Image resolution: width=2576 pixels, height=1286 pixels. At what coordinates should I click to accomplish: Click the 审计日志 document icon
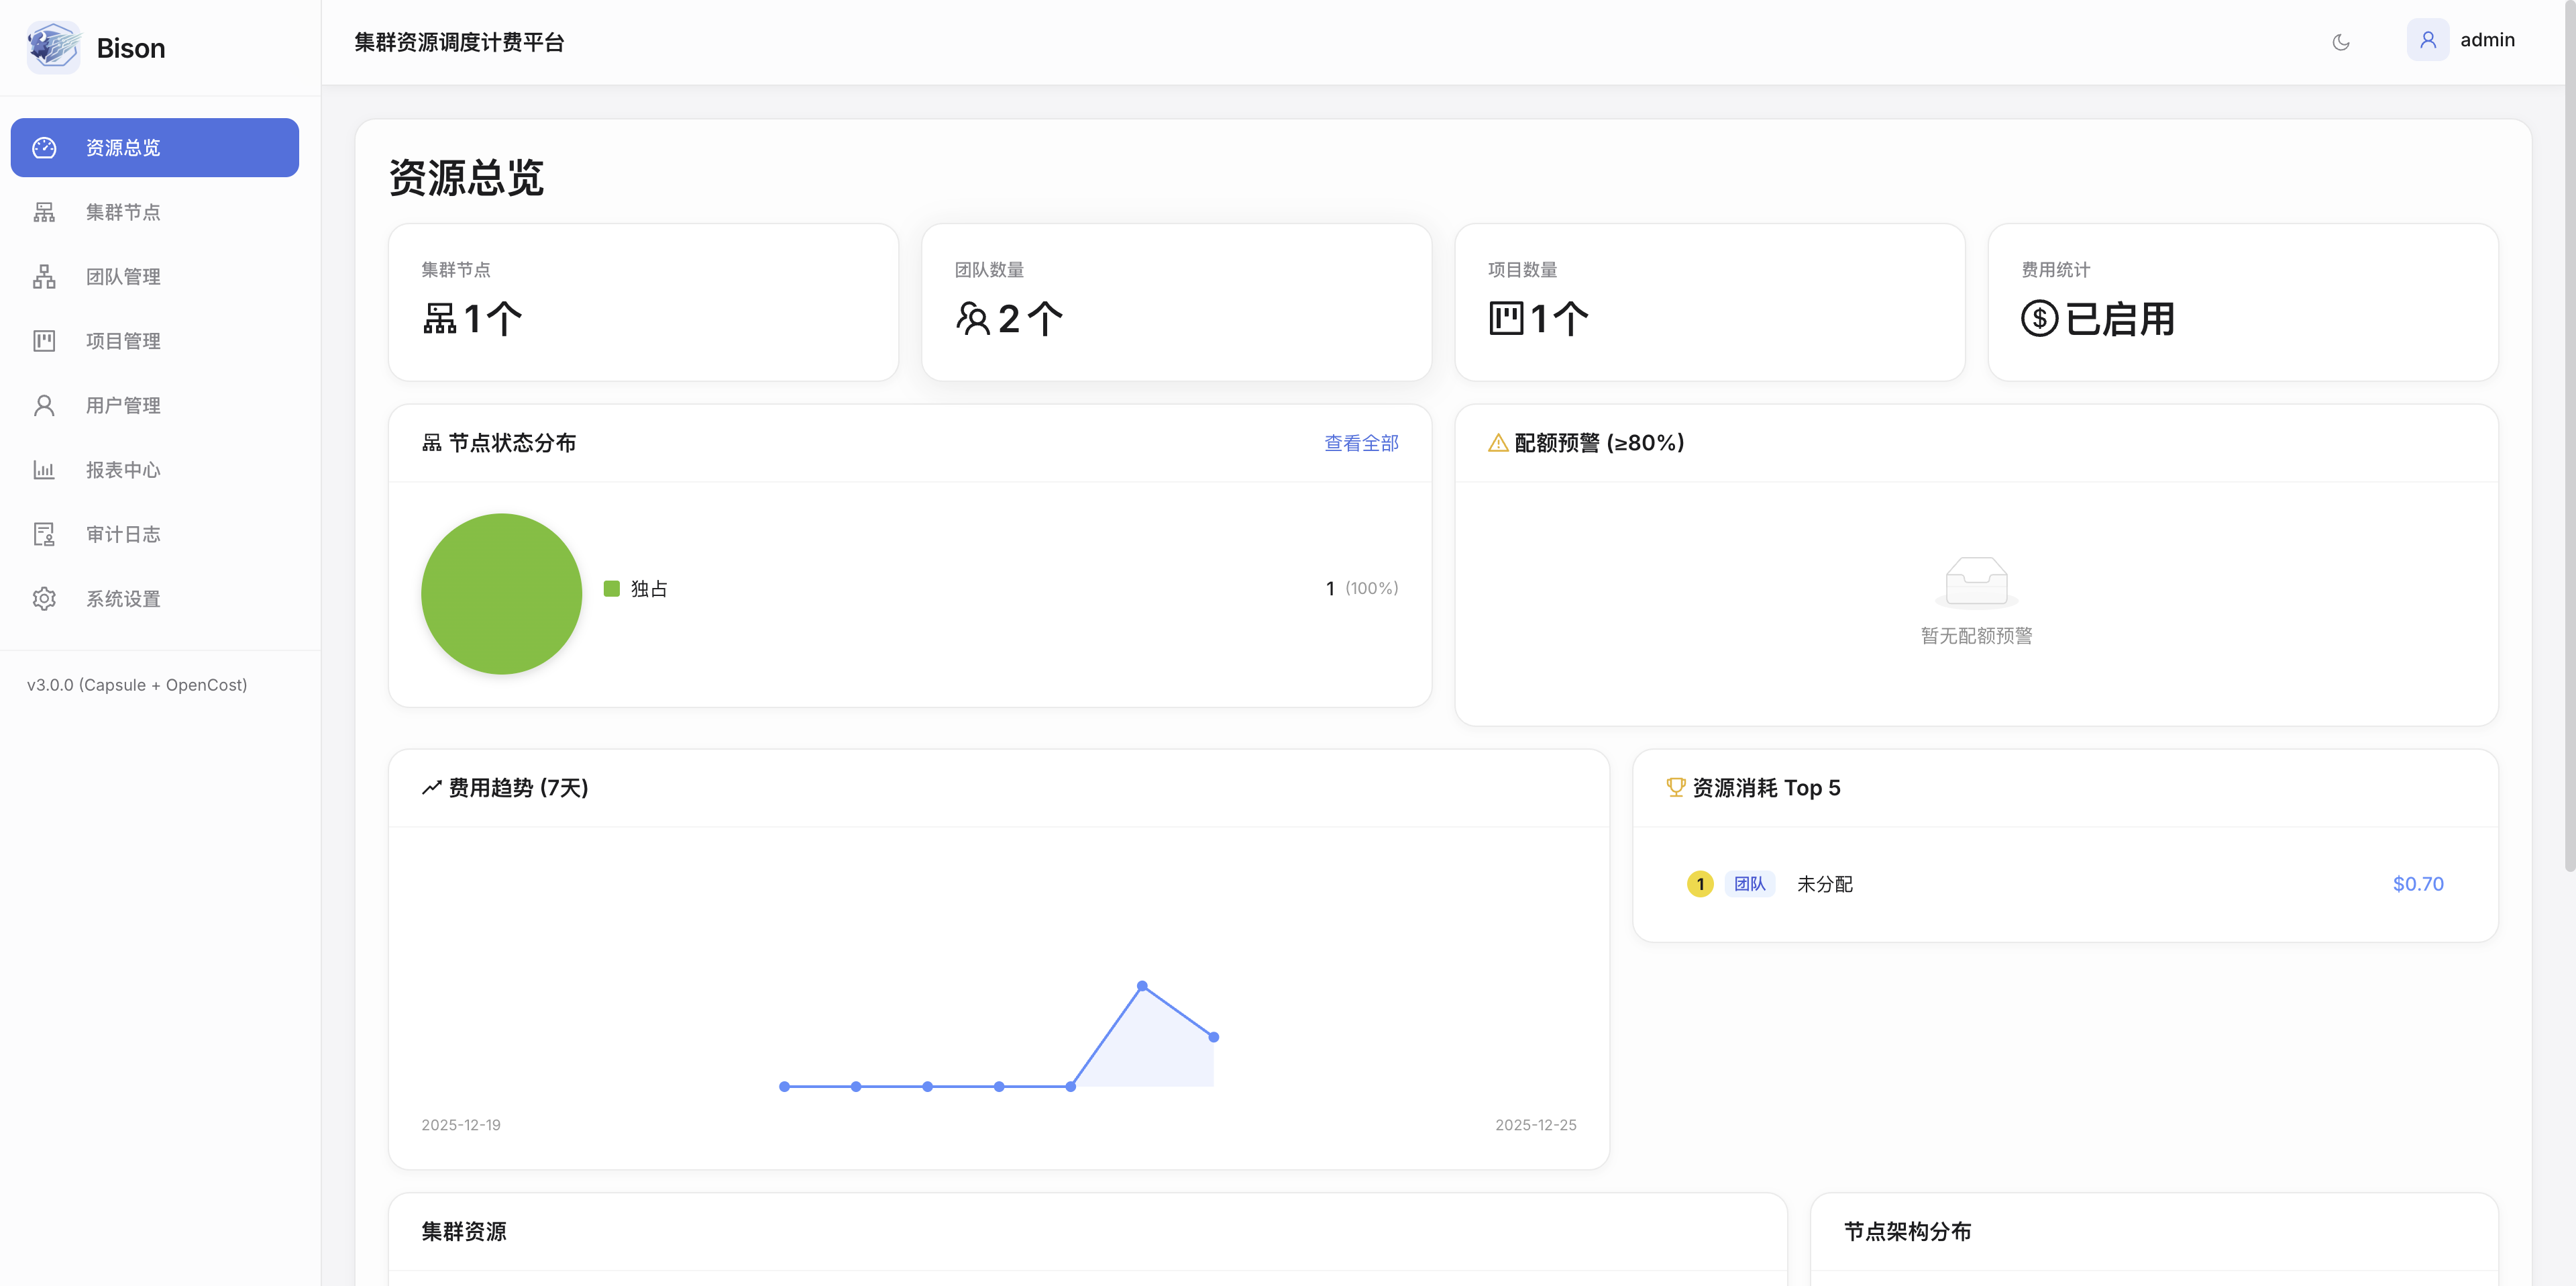(x=44, y=534)
